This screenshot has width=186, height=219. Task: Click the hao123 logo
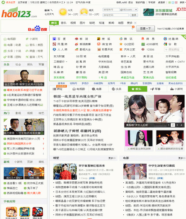(x=19, y=13)
